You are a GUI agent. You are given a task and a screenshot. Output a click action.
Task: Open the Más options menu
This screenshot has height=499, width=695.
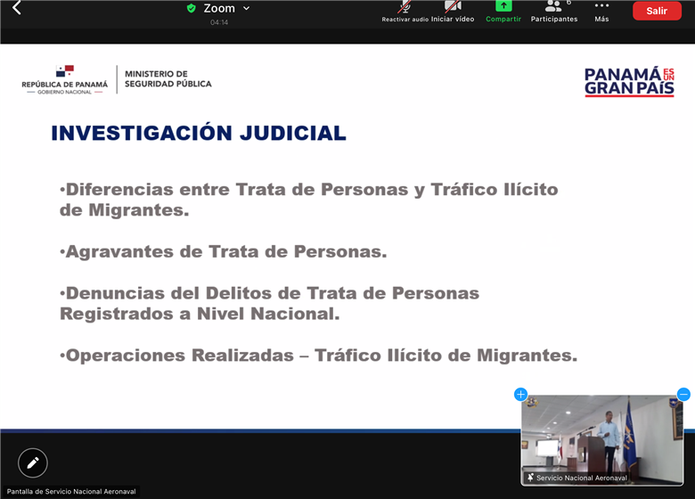click(x=601, y=12)
